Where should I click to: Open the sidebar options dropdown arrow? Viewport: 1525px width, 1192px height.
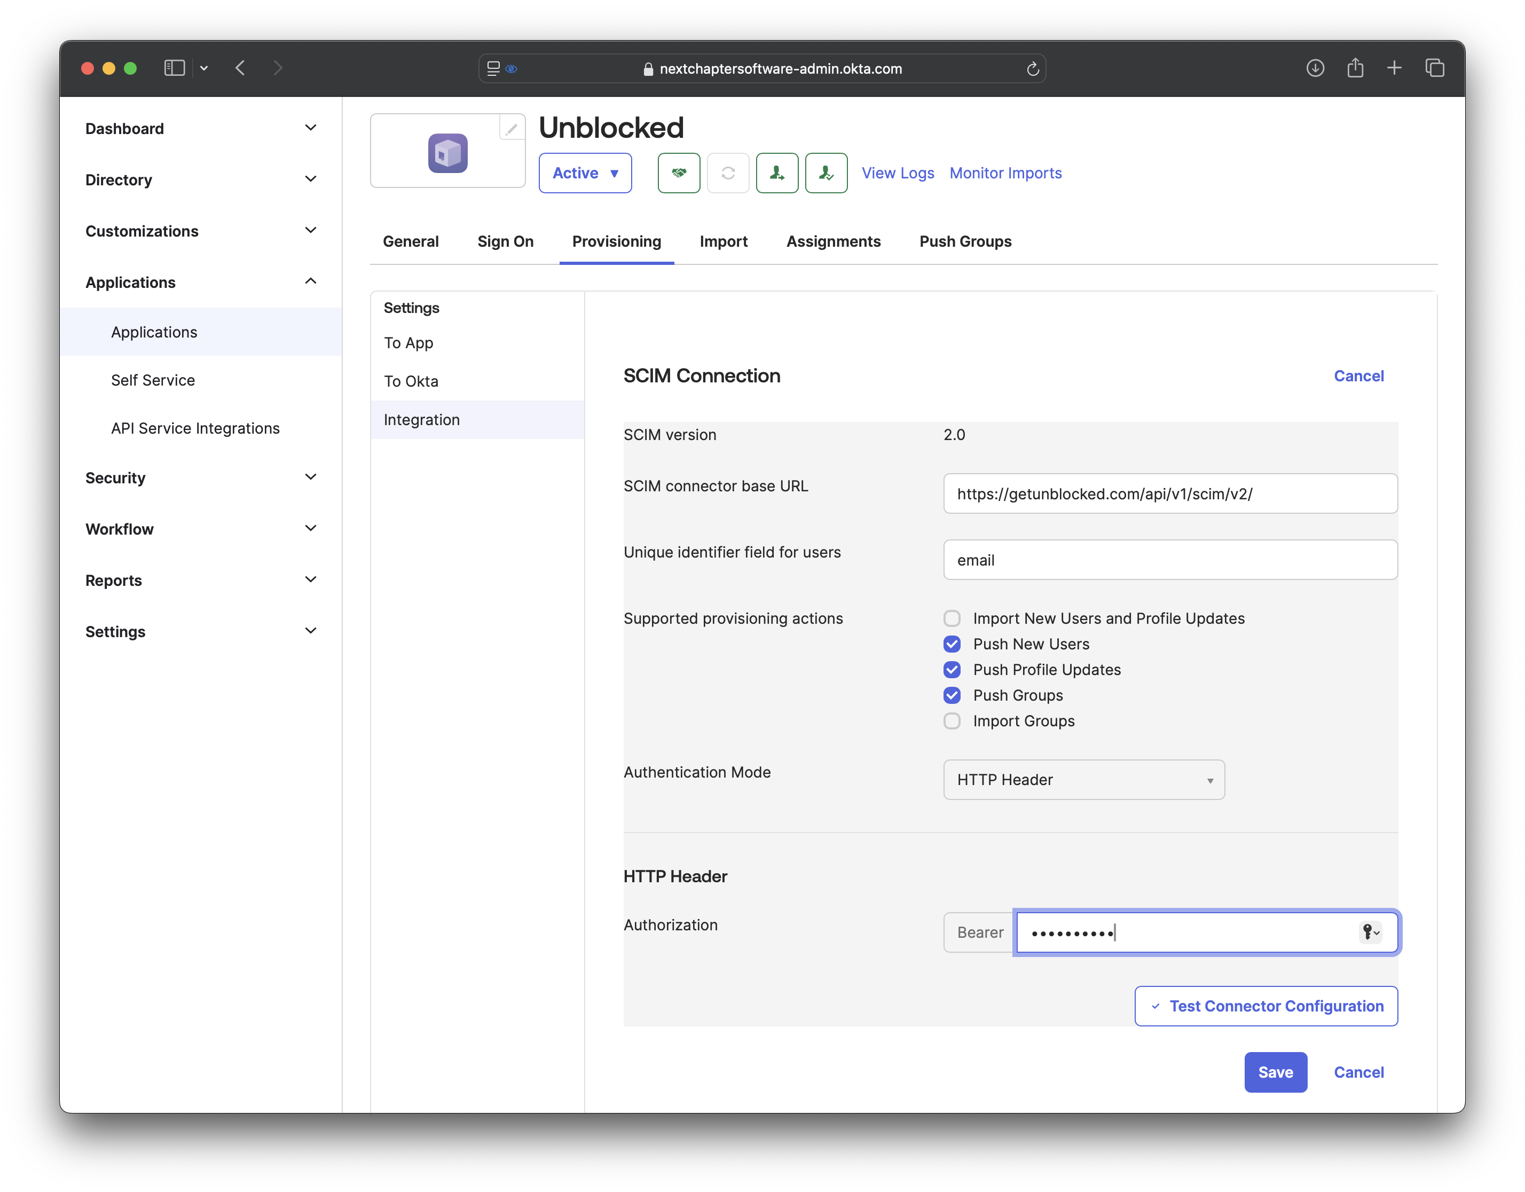tap(204, 68)
